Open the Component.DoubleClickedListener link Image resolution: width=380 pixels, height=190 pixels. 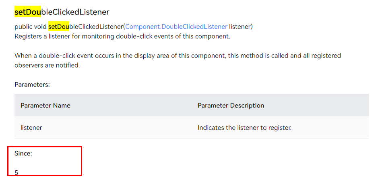[x=176, y=27]
